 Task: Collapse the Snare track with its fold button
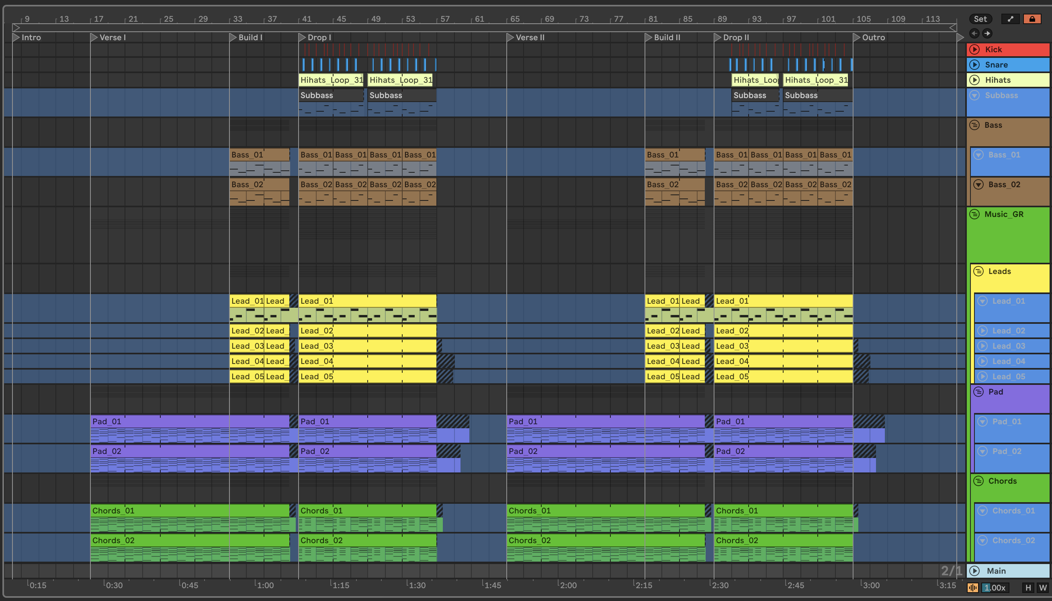974,65
